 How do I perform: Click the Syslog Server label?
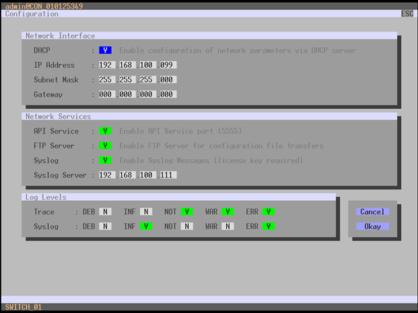[61, 175]
